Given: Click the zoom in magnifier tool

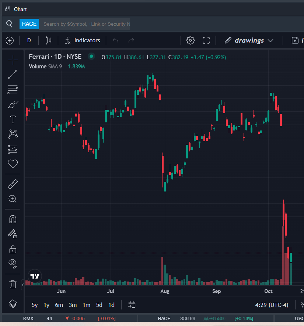Looking at the screenshot, I should (x=13, y=199).
